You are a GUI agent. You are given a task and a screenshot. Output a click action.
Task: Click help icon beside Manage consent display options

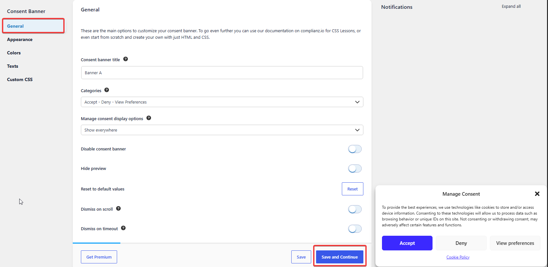(149, 118)
